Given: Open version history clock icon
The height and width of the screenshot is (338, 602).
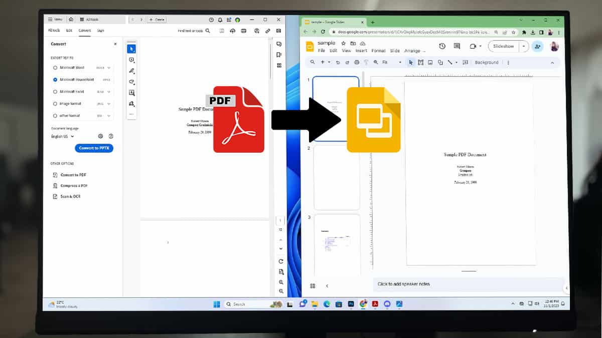Looking at the screenshot, I should click(442, 46).
